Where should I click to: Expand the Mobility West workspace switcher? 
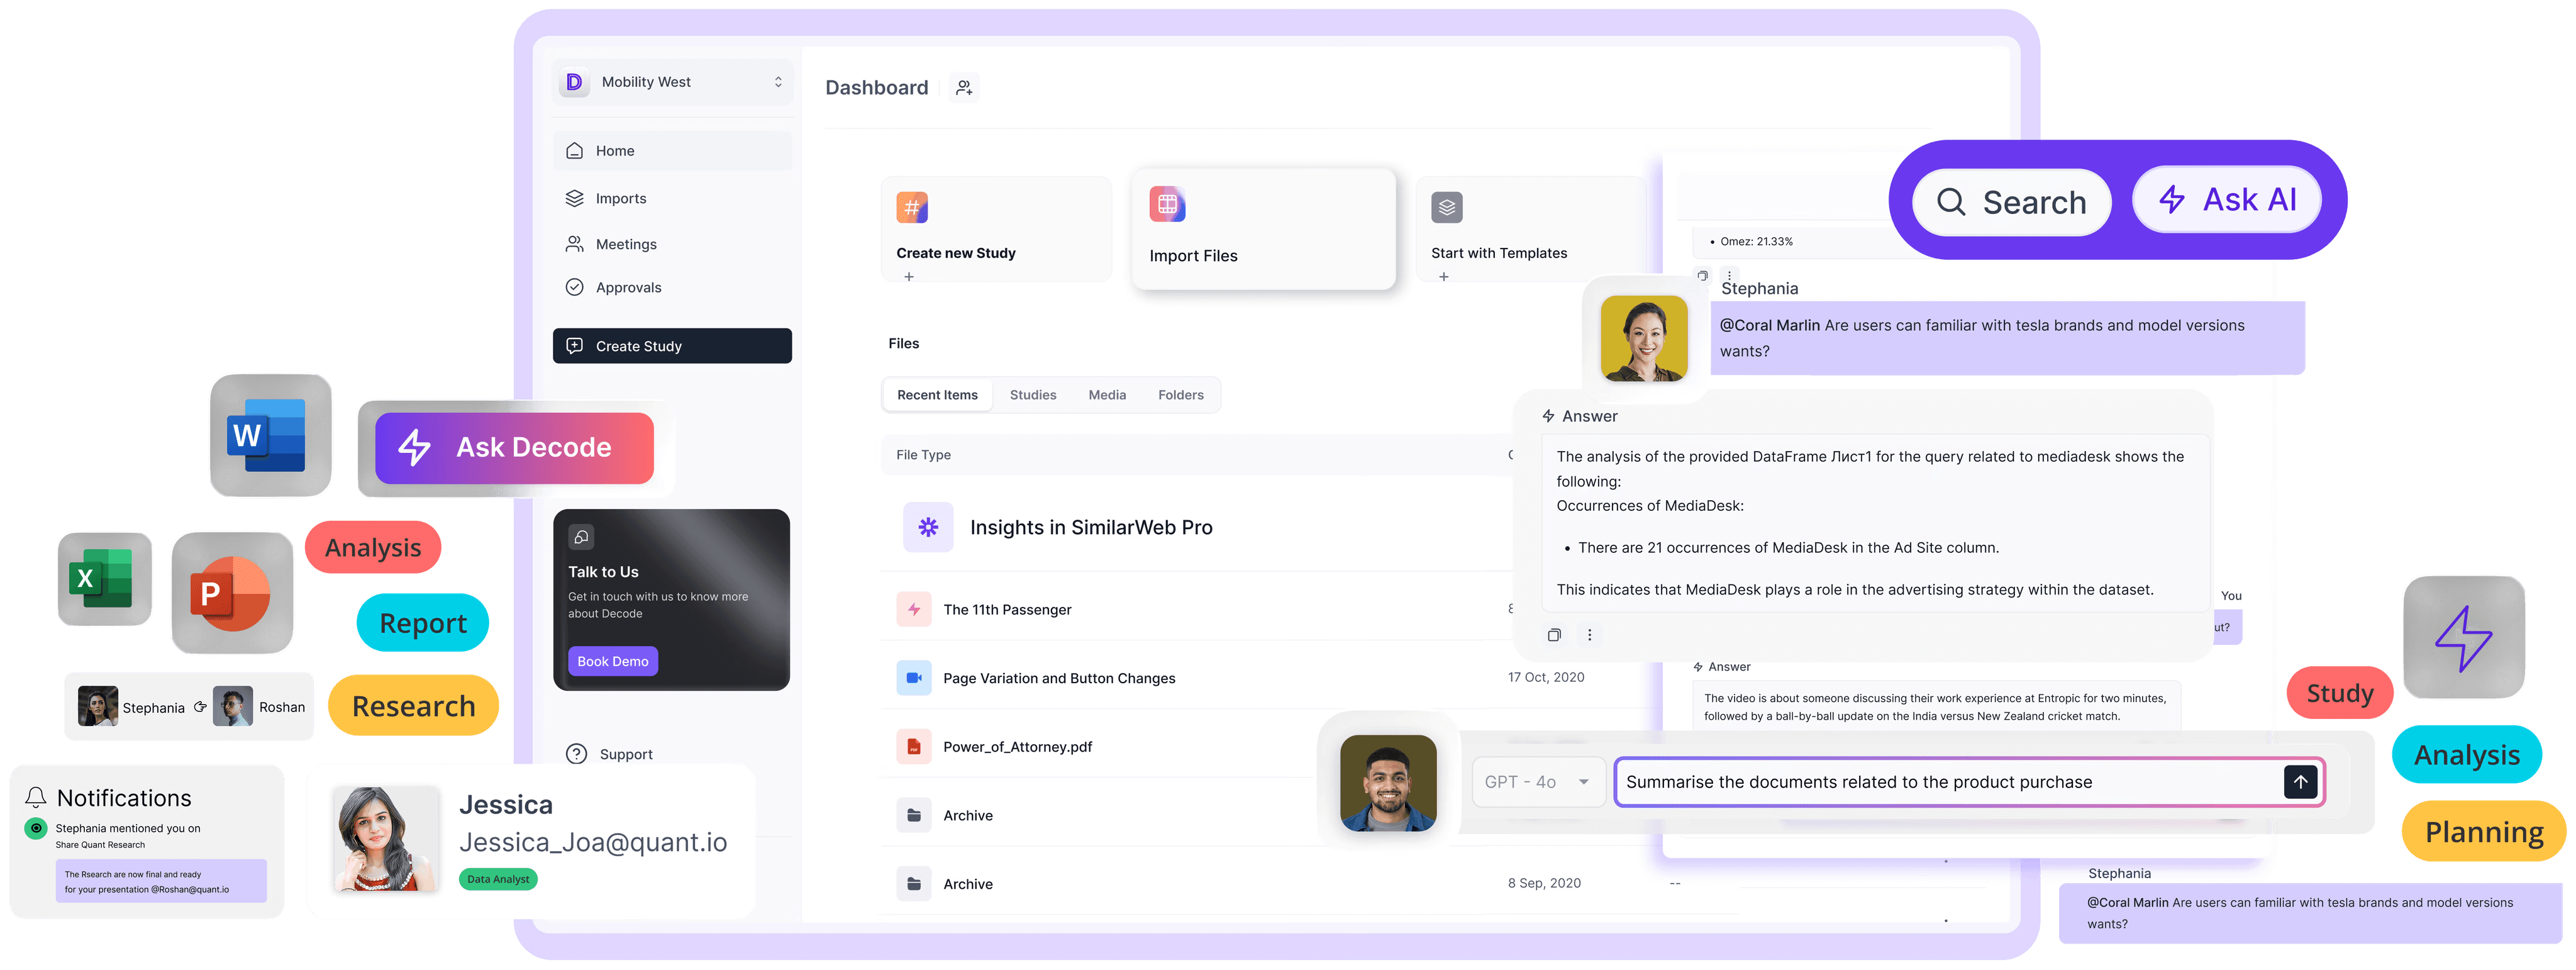coord(777,82)
